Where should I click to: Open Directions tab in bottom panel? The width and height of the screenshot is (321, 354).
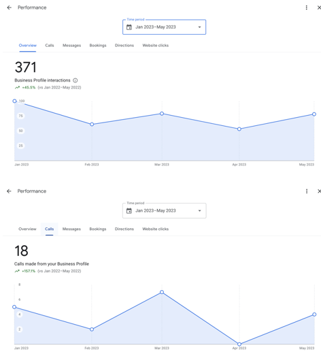point(124,229)
